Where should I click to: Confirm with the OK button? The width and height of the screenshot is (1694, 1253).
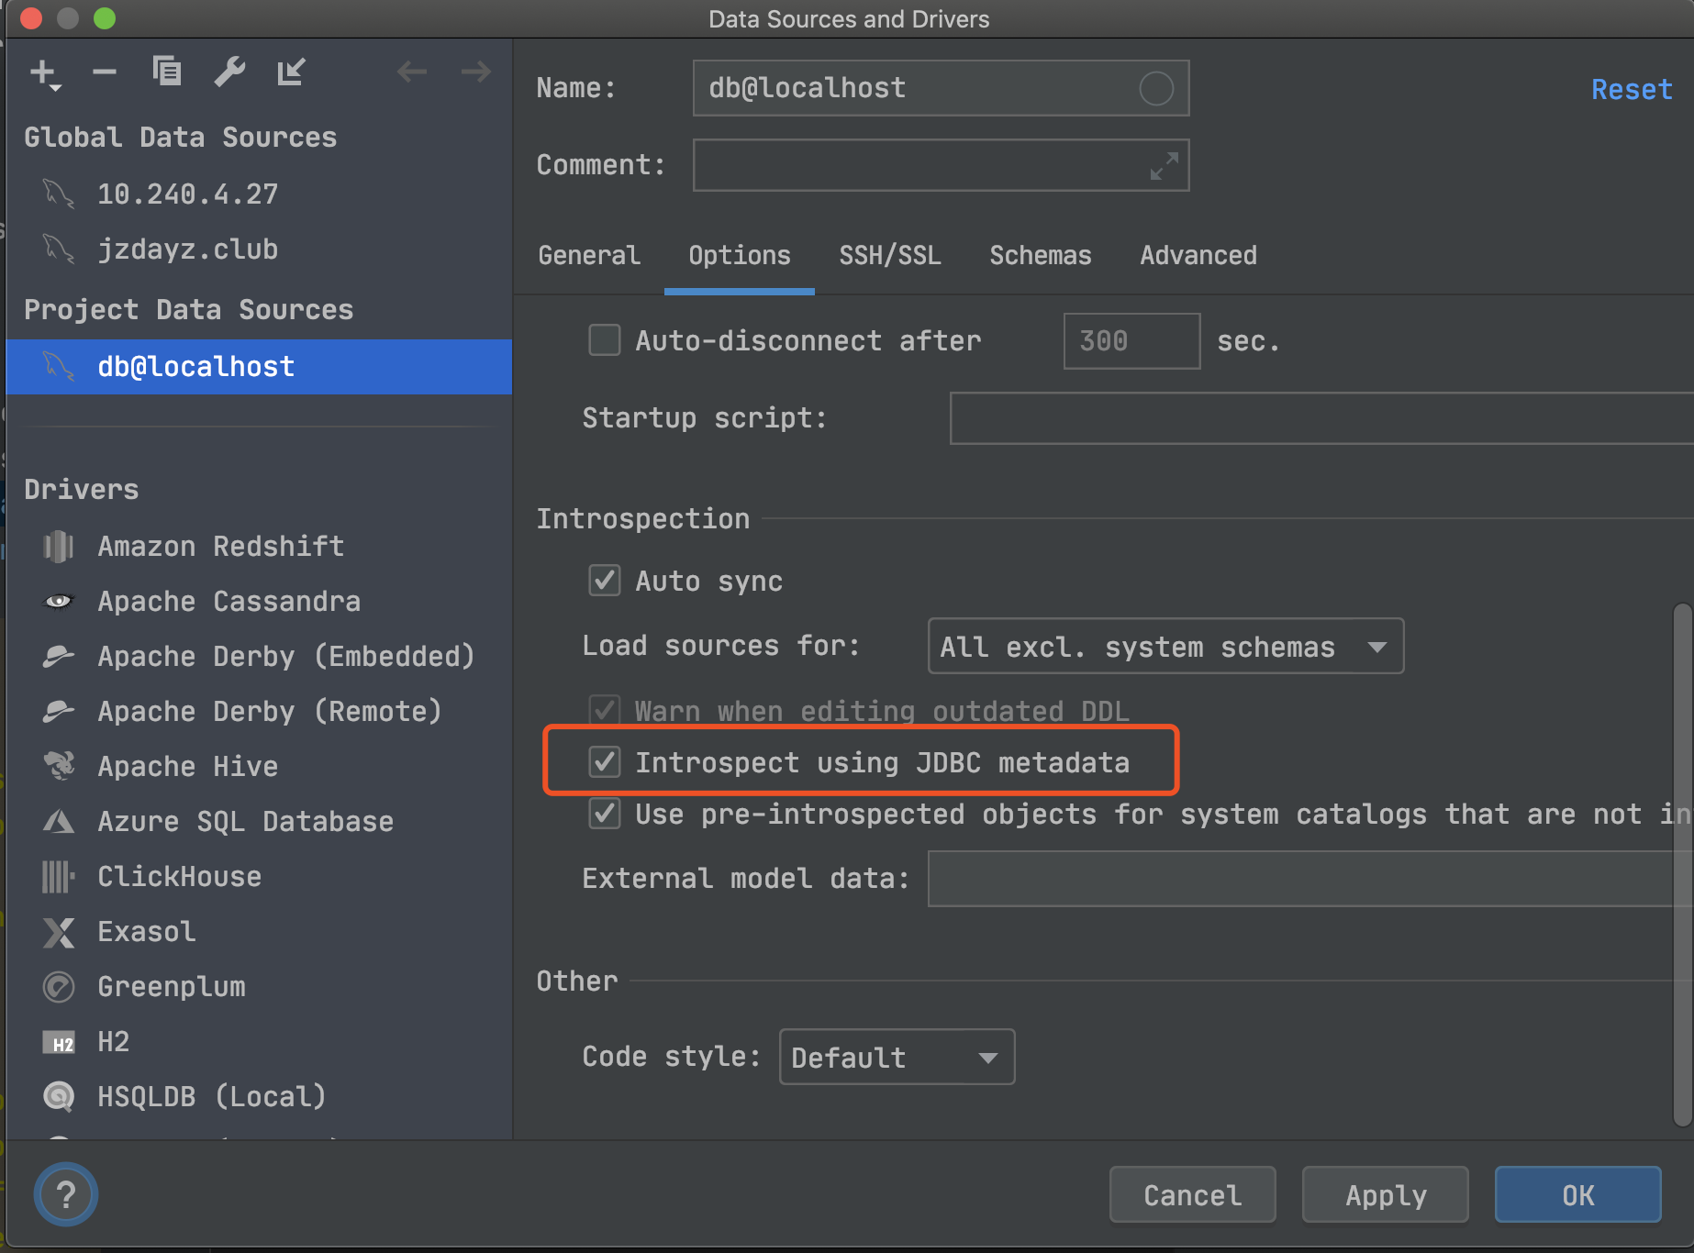pyautogui.click(x=1577, y=1194)
